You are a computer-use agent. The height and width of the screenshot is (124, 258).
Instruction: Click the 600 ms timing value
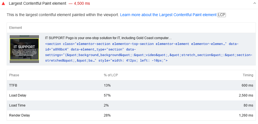pyautogui.click(x=248, y=85)
